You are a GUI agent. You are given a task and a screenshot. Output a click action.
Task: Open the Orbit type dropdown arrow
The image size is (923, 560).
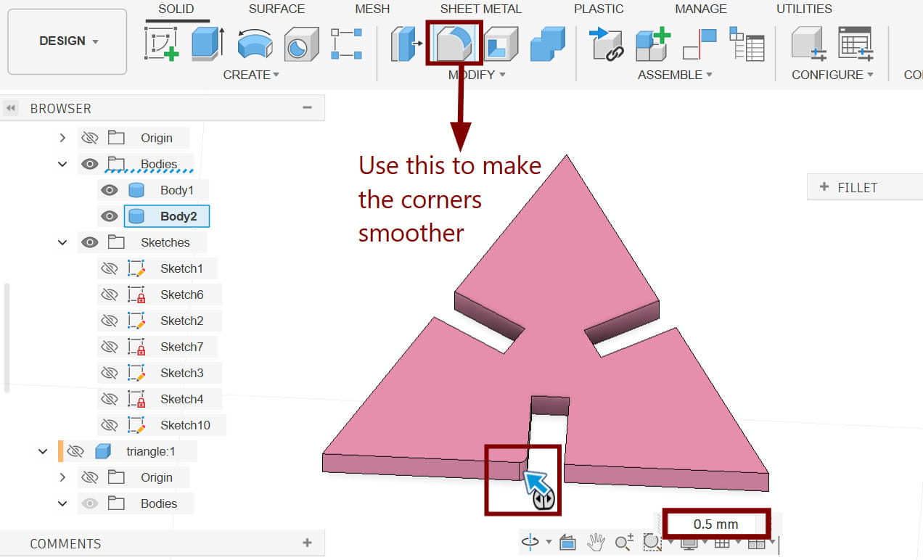[549, 542]
